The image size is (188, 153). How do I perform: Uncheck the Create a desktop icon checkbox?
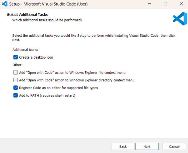click(x=16, y=57)
